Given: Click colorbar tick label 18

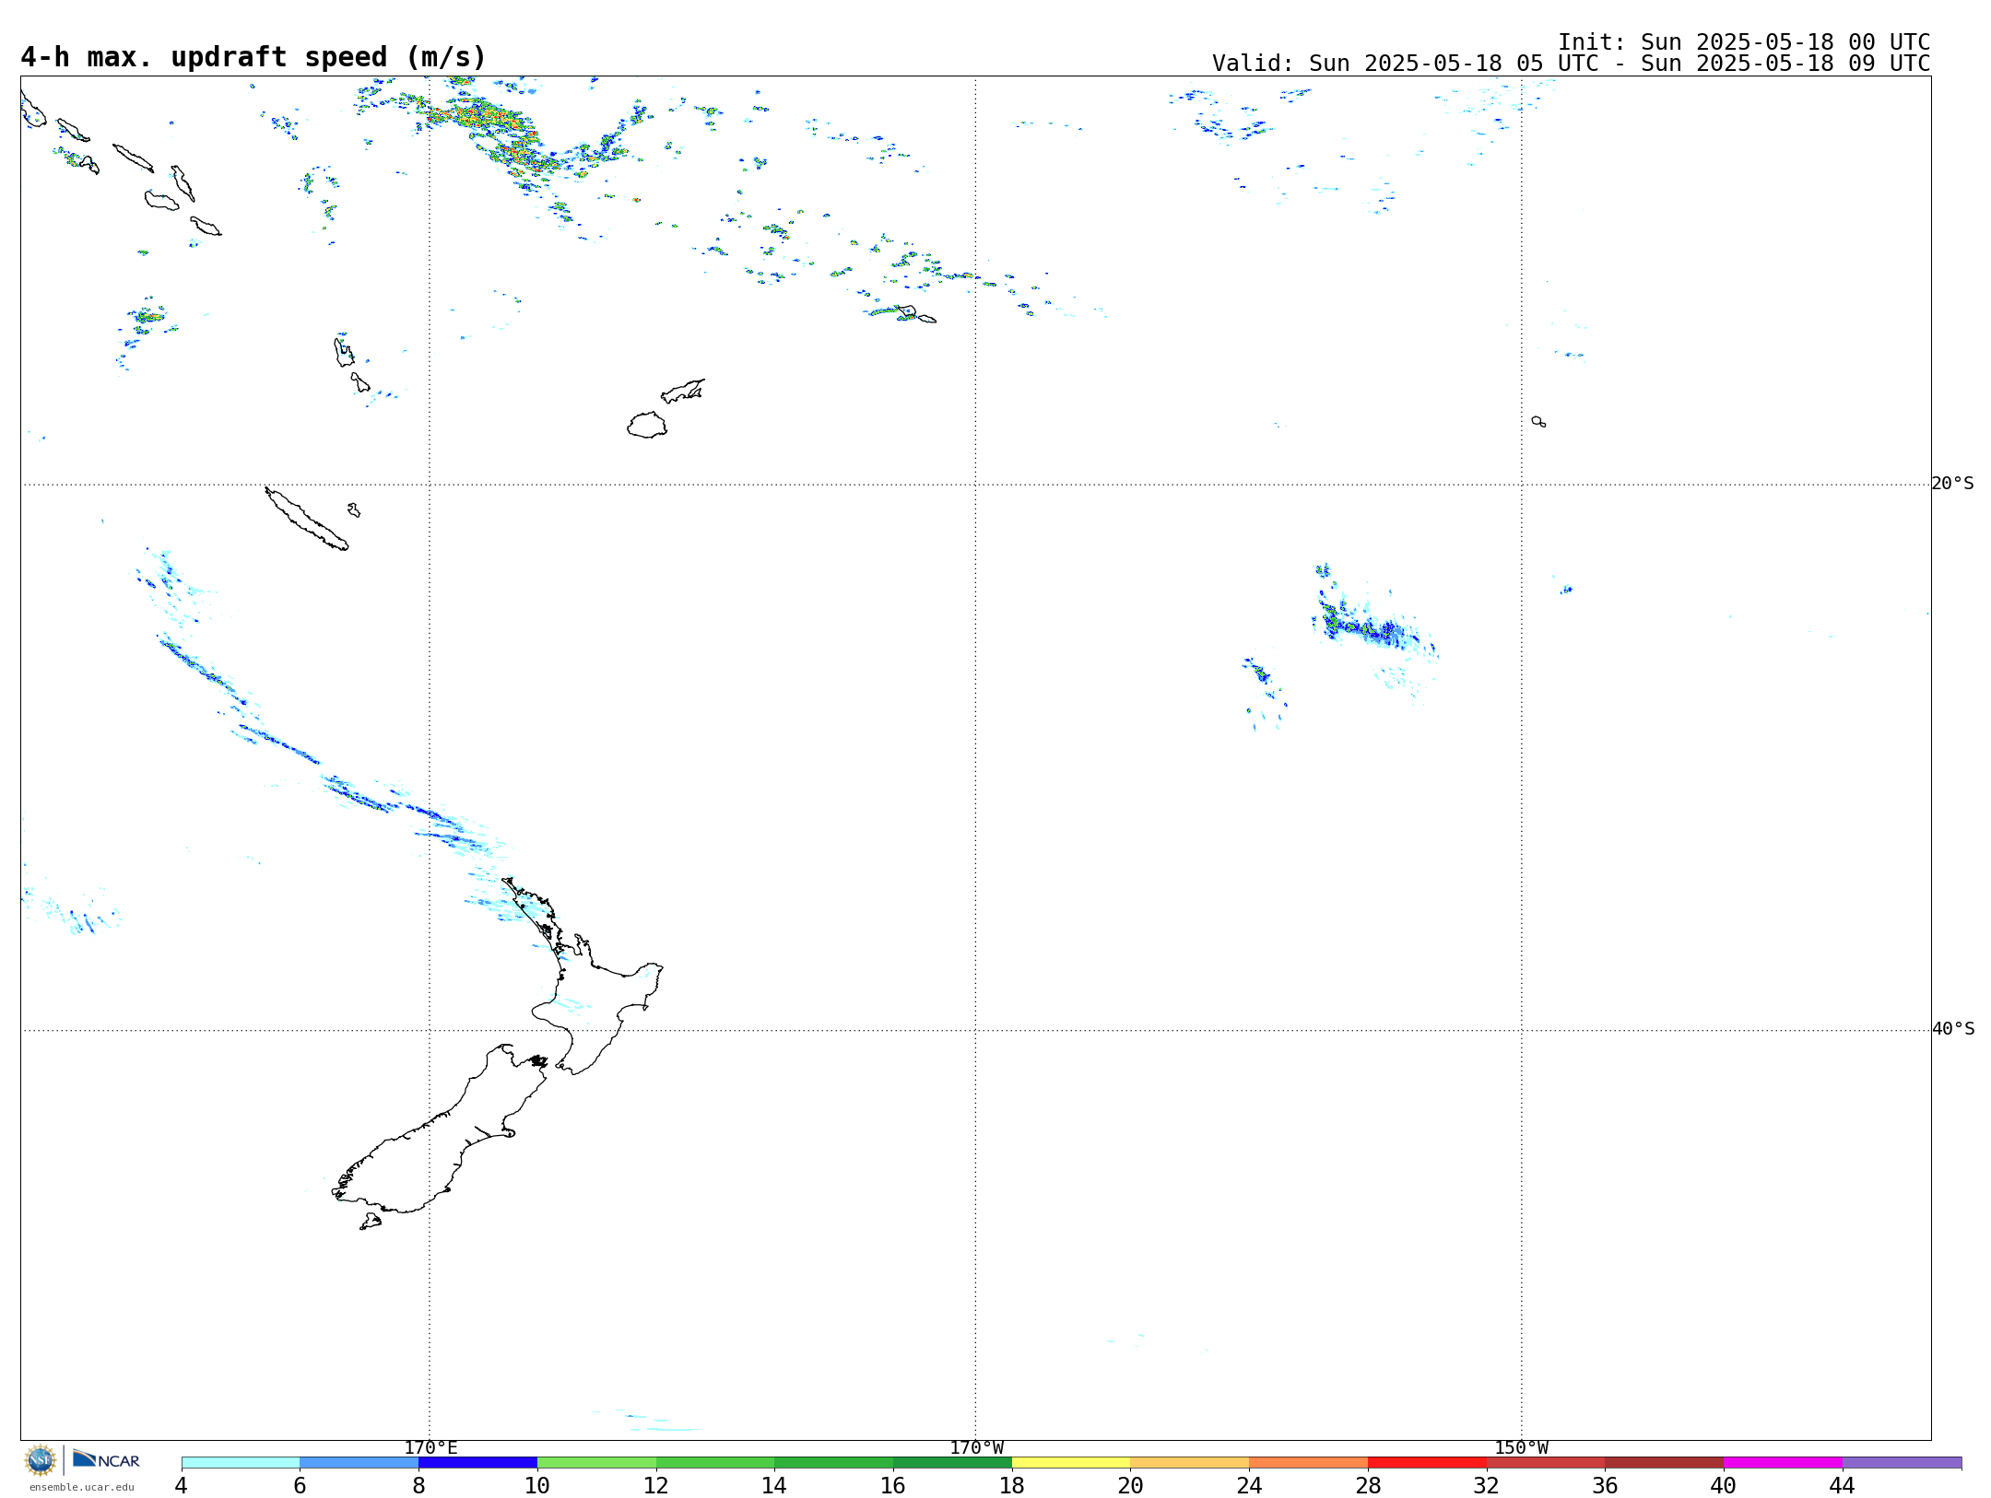Looking at the screenshot, I should click(1012, 1486).
